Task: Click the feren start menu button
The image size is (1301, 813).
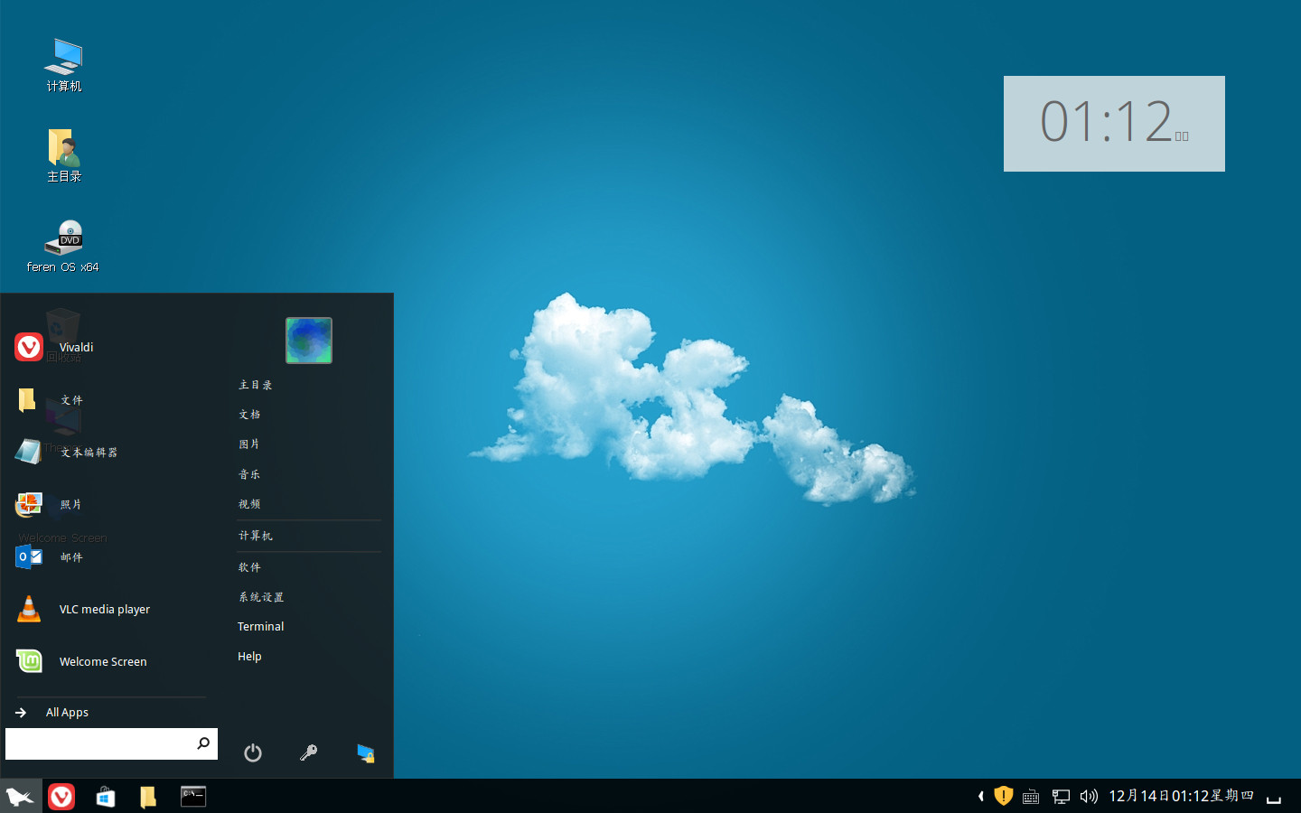Action: pyautogui.click(x=20, y=796)
